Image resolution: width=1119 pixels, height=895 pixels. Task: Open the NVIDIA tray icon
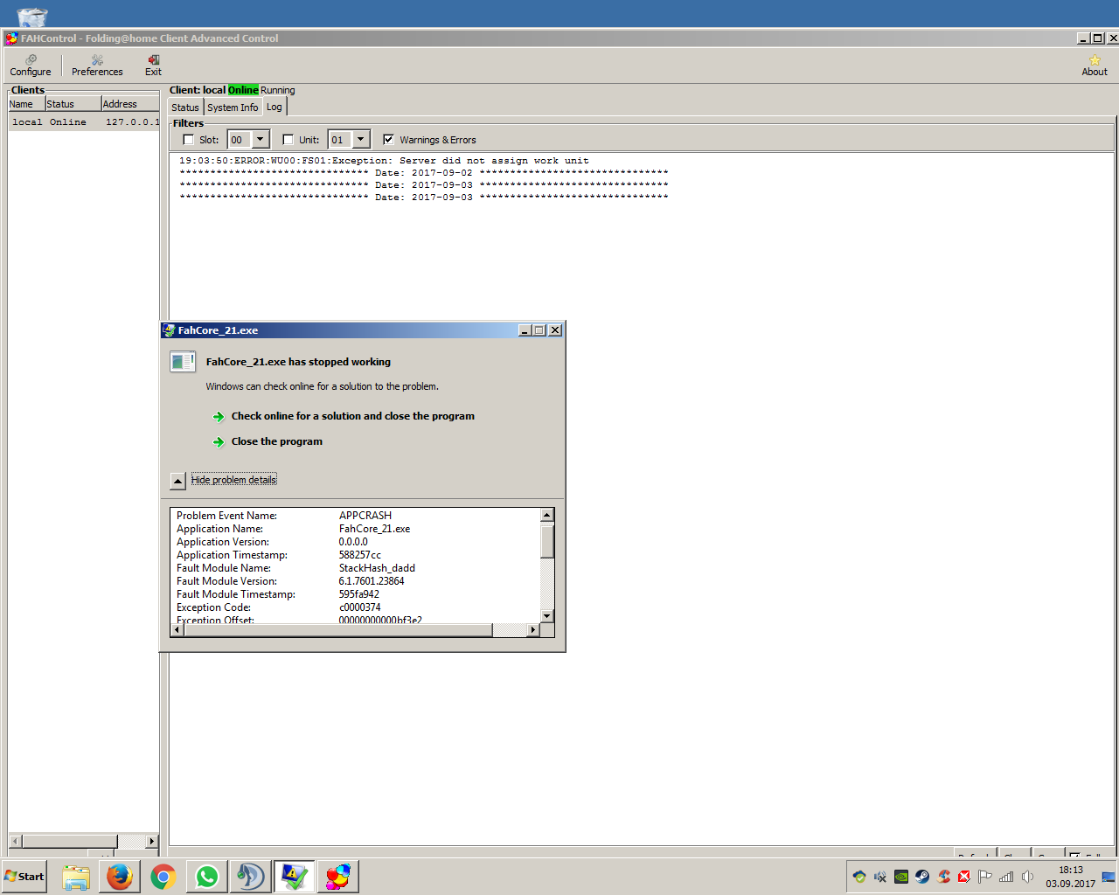tap(901, 877)
